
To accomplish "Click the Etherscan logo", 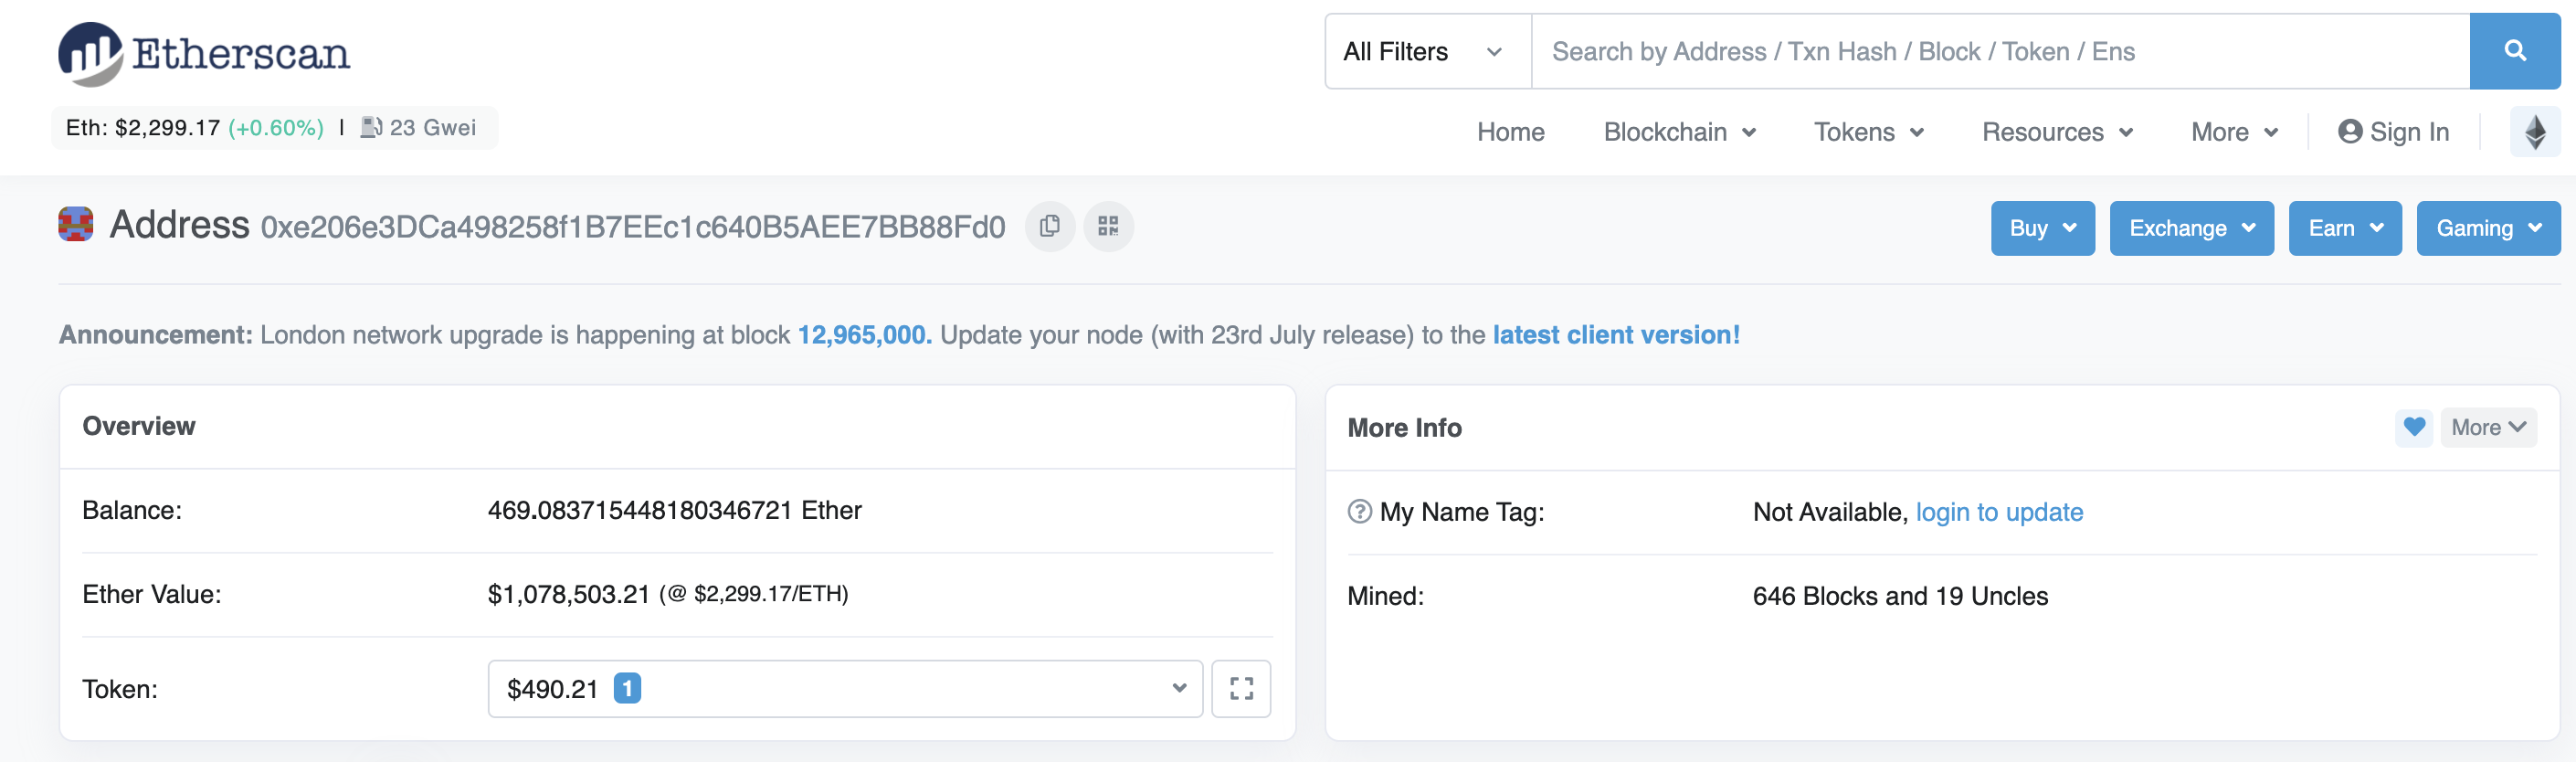I will point(204,53).
